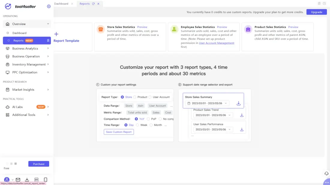Viewport: 330px width, 185px height.
Task: Preview Store Sales Statistics report
Action: [x=142, y=27]
